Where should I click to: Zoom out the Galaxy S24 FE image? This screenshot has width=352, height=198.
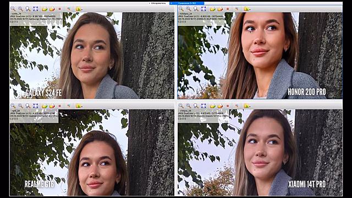[x=13, y=9]
